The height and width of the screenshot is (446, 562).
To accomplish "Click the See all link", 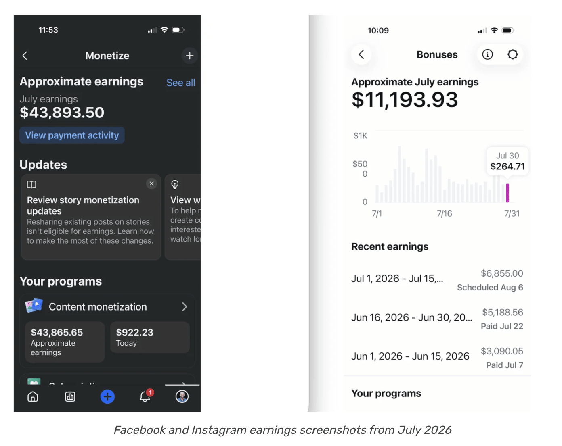I will pyautogui.click(x=180, y=83).
